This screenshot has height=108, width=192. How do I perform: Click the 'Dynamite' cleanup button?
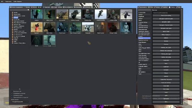point(166,70)
